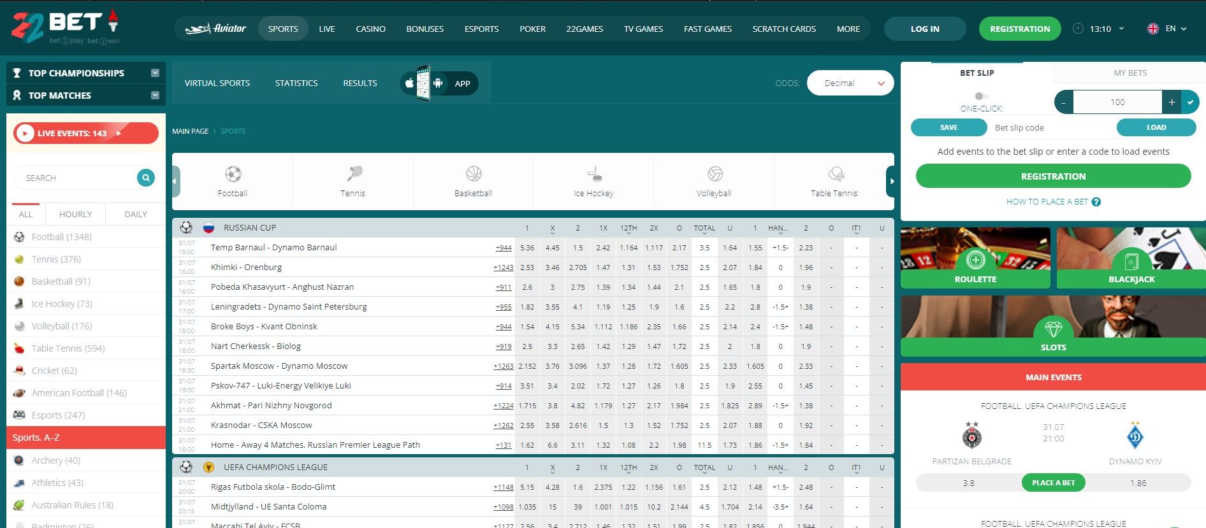Click the Partizan Belgrade club crest
Screen dimensions: 1206x528
pos(972,436)
